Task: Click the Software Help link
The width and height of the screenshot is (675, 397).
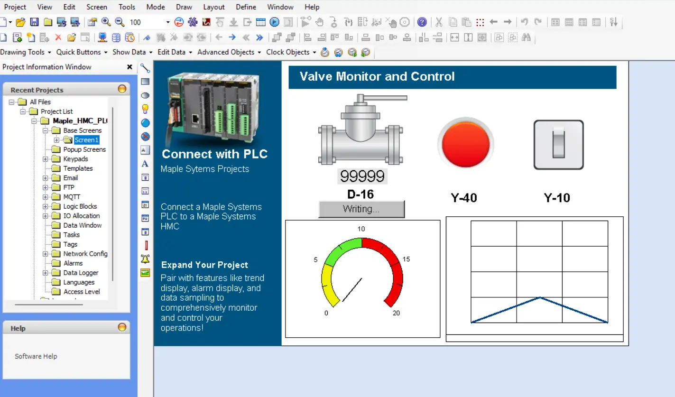Action: pos(36,356)
